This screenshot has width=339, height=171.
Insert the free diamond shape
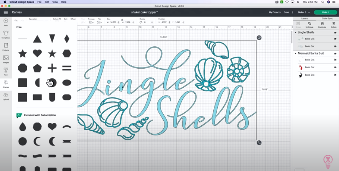coord(67,39)
